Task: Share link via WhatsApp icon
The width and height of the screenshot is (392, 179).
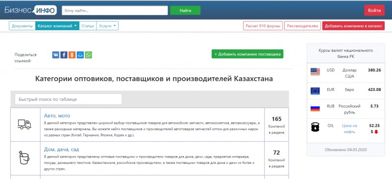Action: coord(89,55)
